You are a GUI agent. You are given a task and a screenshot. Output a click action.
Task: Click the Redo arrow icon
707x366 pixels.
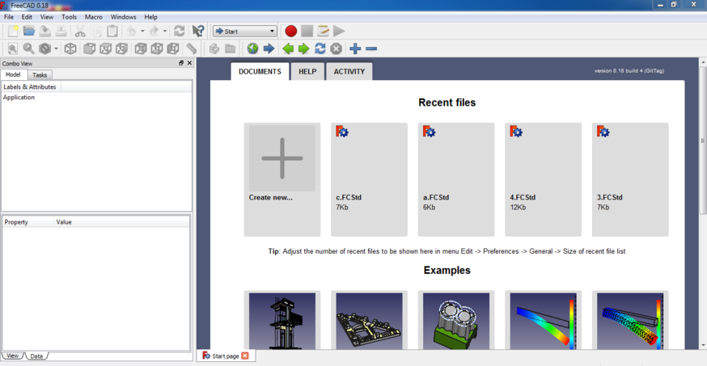point(154,31)
